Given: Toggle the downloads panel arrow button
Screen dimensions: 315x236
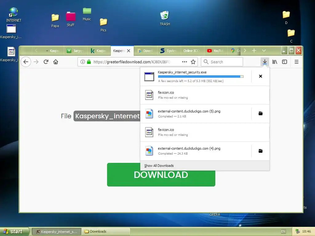Looking at the screenshot, I should pyautogui.click(x=265, y=62).
